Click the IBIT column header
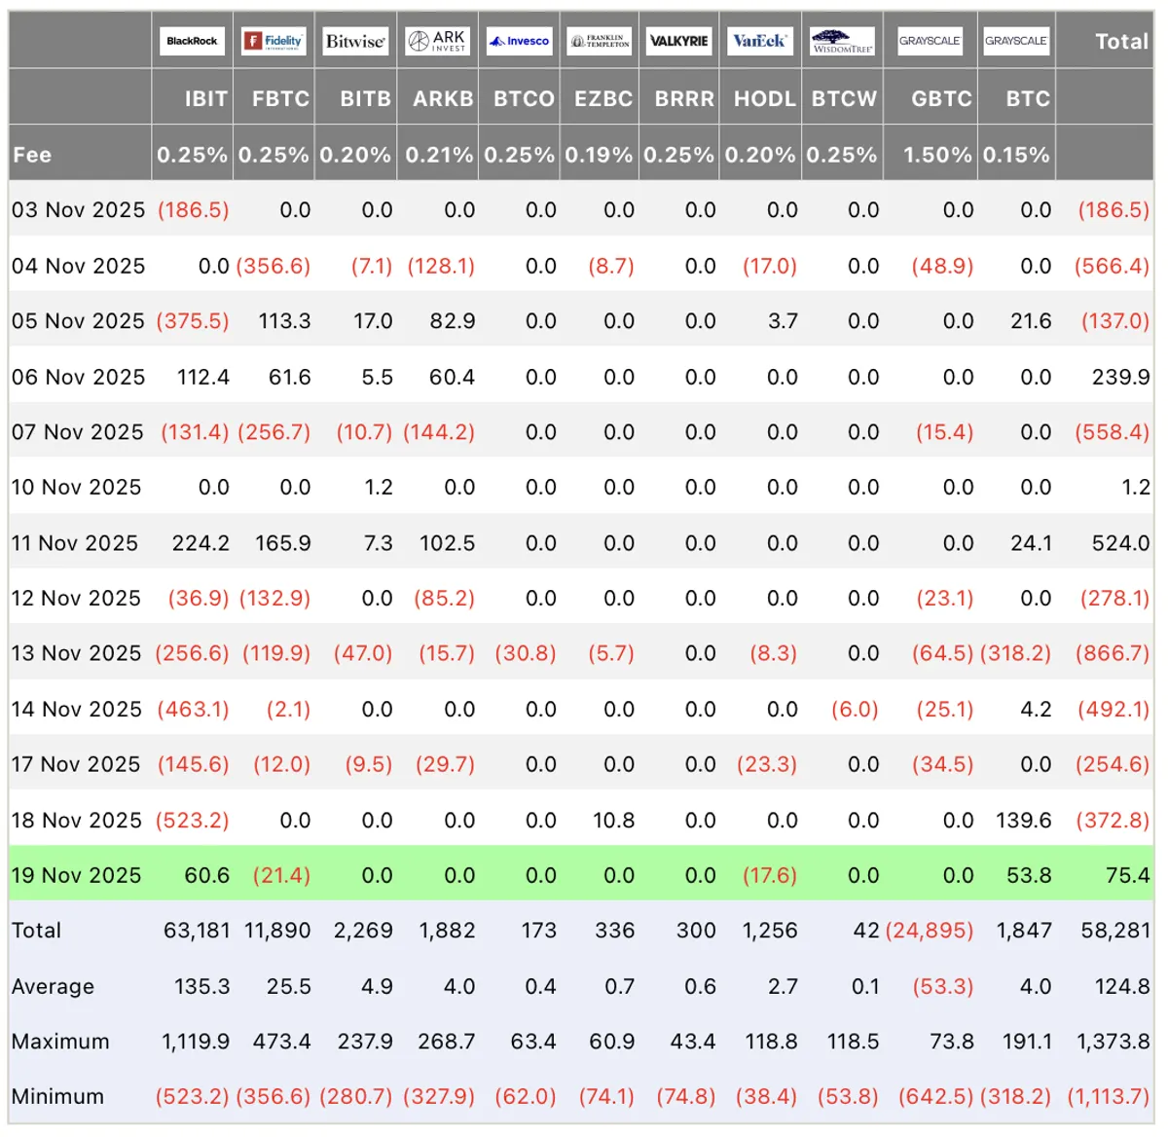The image size is (1168, 1137). (x=205, y=98)
